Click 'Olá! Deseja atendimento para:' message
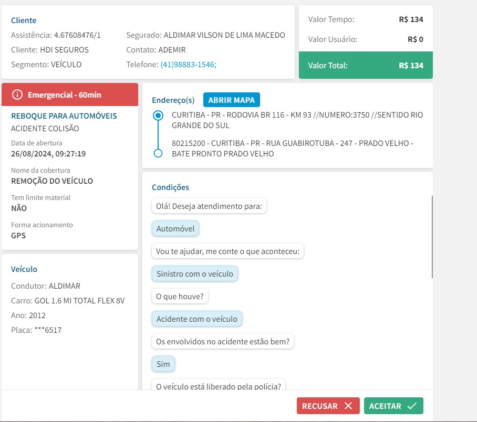Screen dimensions: 477x422 209,206
